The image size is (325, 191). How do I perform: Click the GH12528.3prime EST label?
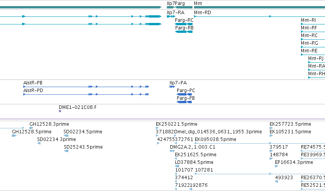(49, 124)
